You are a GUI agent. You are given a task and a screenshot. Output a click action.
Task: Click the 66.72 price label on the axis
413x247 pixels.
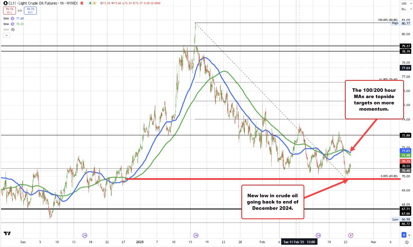pyautogui.click(x=406, y=224)
